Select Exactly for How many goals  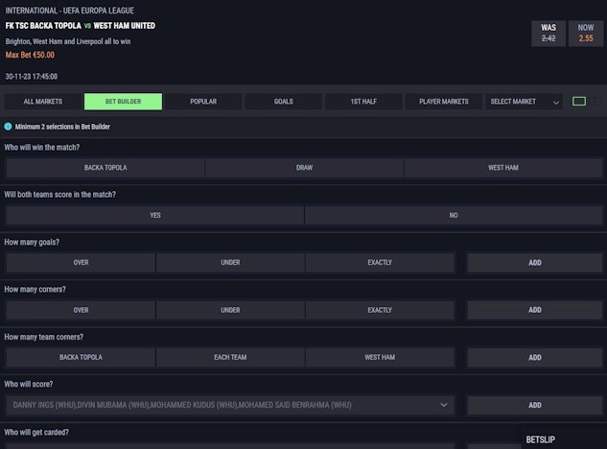click(380, 263)
